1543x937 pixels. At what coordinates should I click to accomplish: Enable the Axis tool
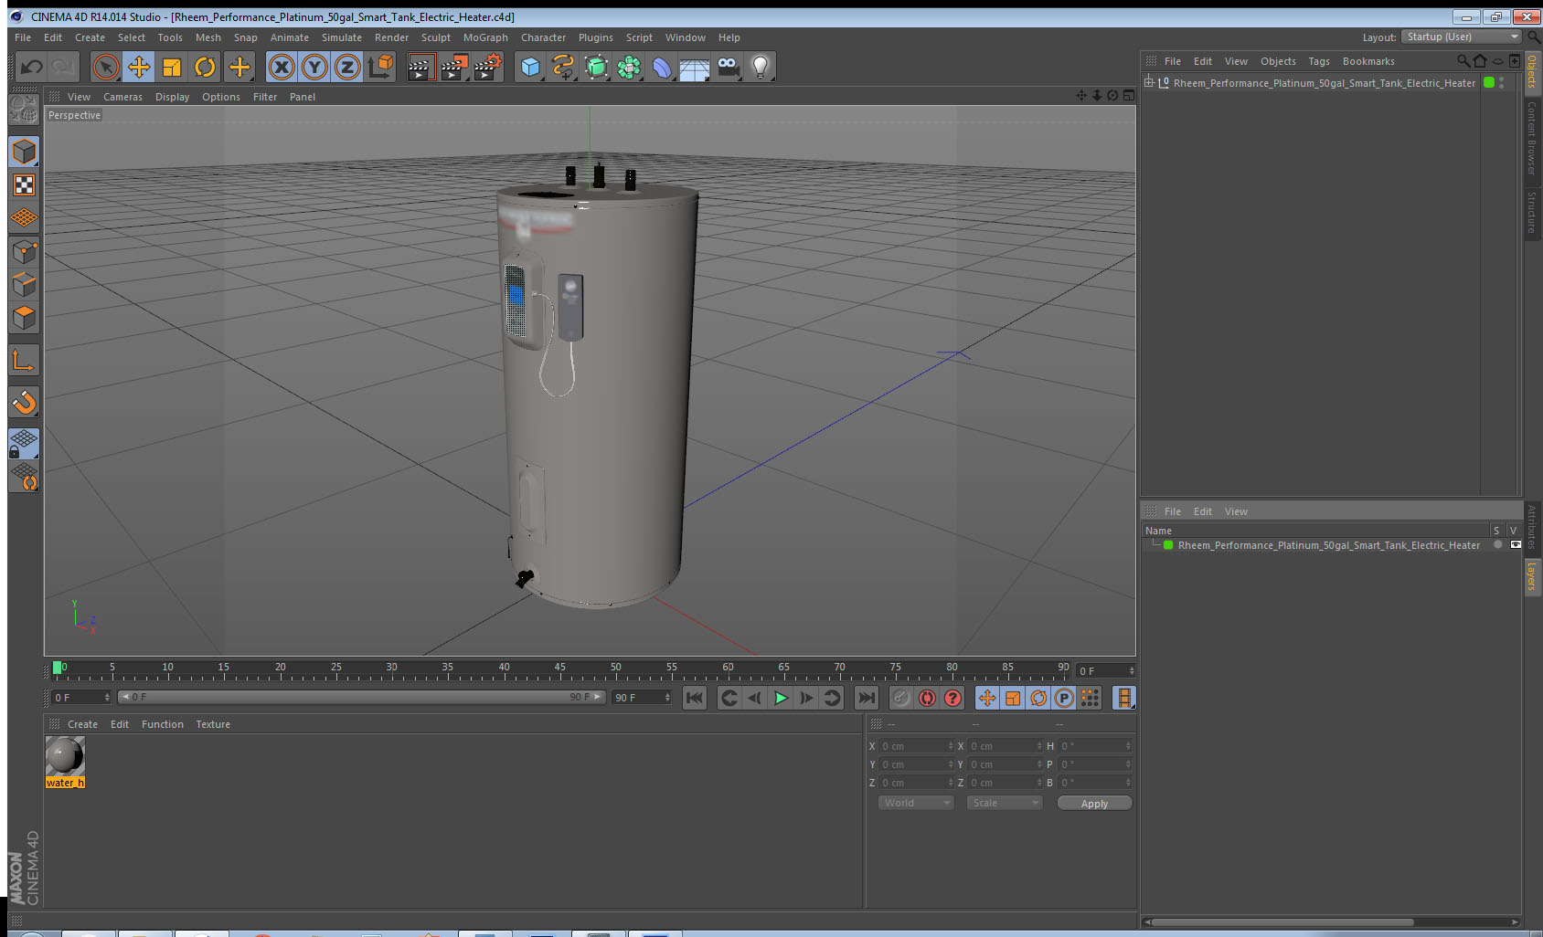coord(24,360)
